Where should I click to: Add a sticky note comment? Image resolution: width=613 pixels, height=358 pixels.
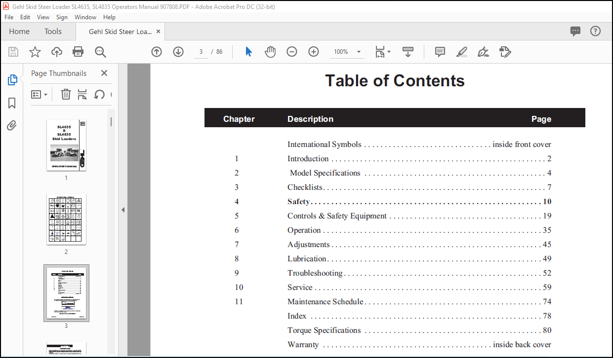pyautogui.click(x=440, y=52)
